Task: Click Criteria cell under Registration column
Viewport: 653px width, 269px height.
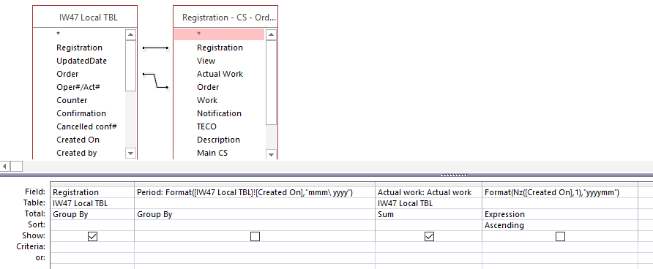Action: point(92,247)
